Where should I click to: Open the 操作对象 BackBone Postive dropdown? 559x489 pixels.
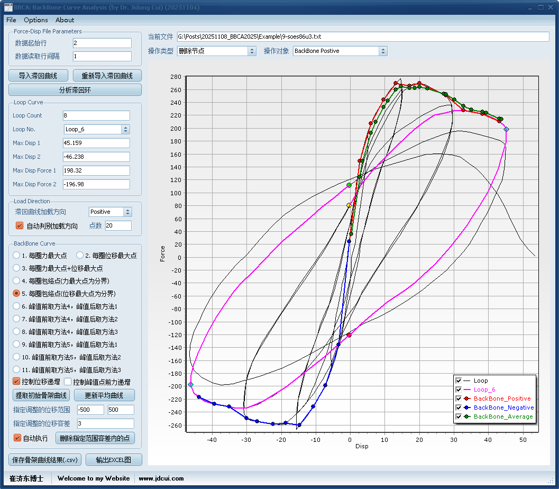383,51
